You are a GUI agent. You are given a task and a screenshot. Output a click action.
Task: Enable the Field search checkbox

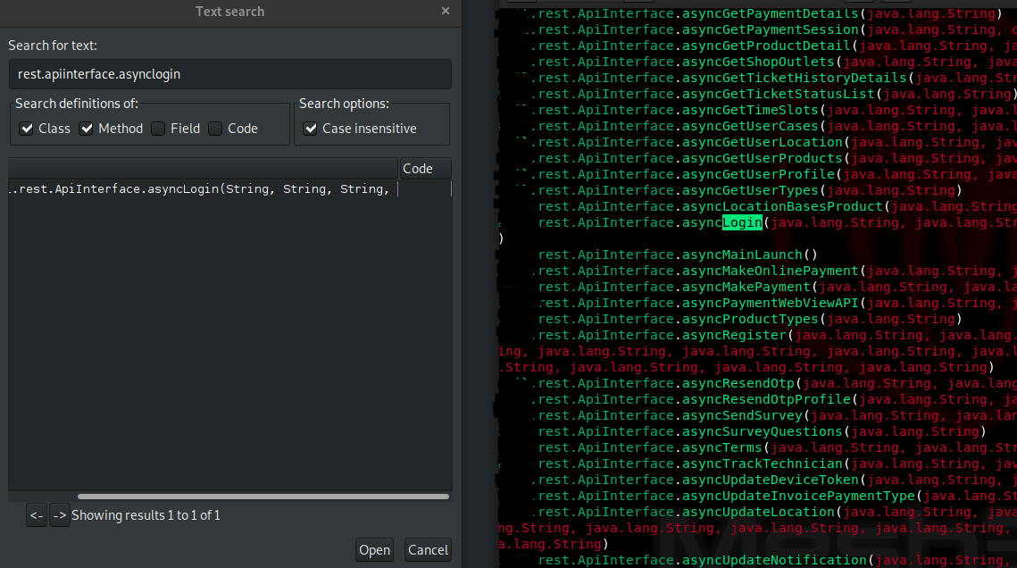pos(158,129)
